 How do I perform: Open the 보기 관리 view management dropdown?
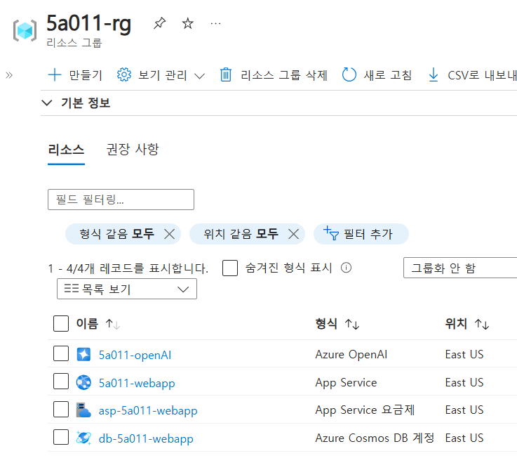coord(161,75)
